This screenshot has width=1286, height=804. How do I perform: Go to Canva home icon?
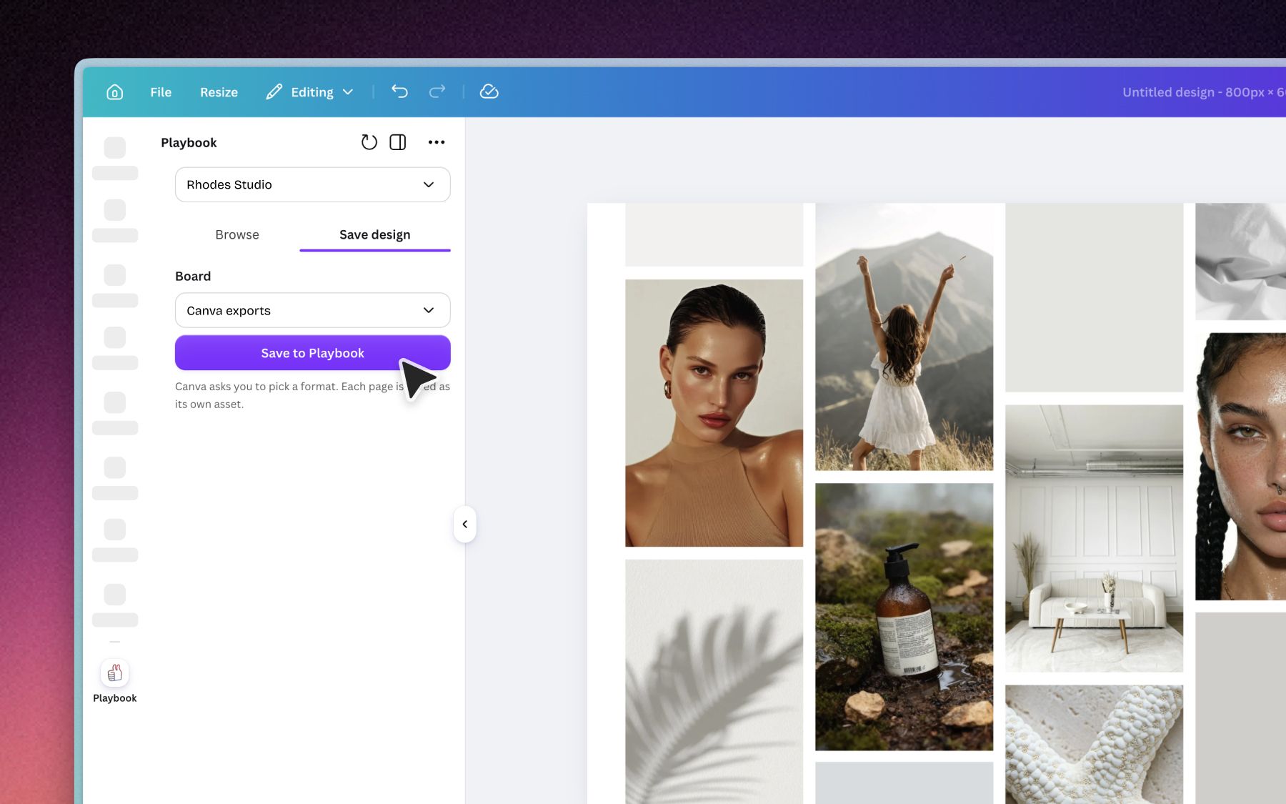[114, 92]
